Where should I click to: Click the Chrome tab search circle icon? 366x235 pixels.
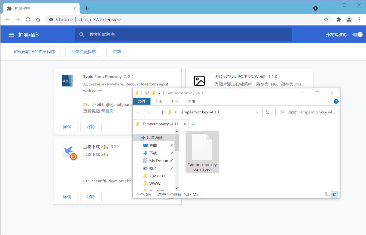[315, 8]
